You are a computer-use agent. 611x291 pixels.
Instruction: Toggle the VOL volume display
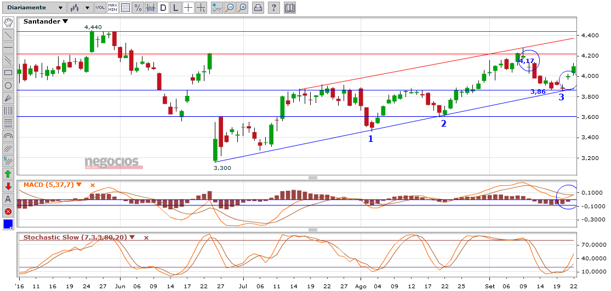point(100,8)
